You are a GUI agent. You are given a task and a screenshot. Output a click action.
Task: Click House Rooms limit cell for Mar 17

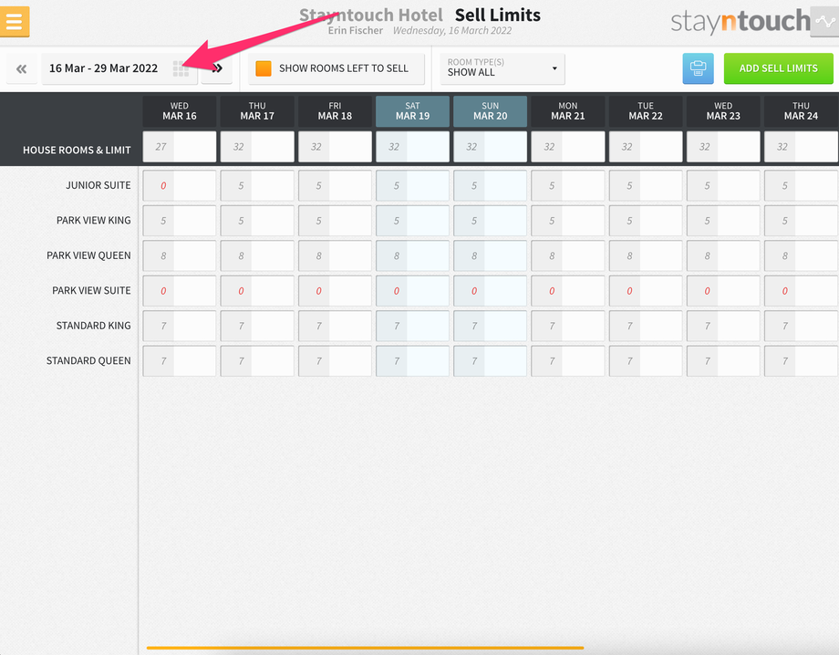tap(257, 147)
